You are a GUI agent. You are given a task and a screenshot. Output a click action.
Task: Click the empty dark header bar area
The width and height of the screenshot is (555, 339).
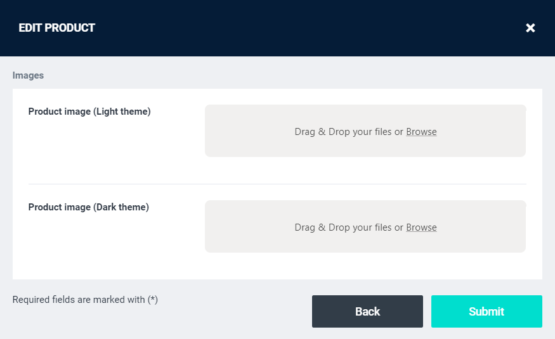click(x=304, y=28)
